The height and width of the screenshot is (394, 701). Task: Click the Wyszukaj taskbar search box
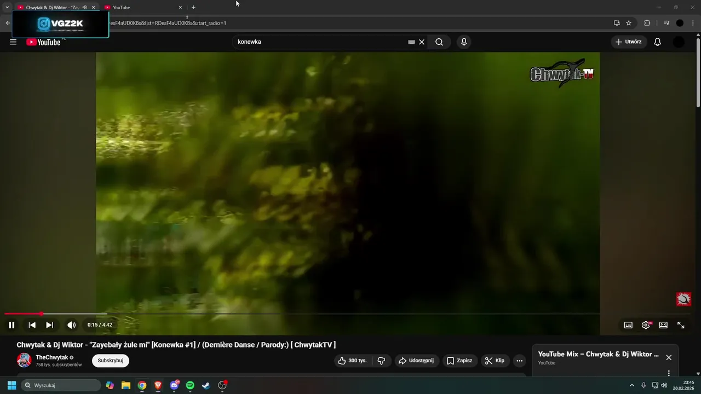click(61, 385)
